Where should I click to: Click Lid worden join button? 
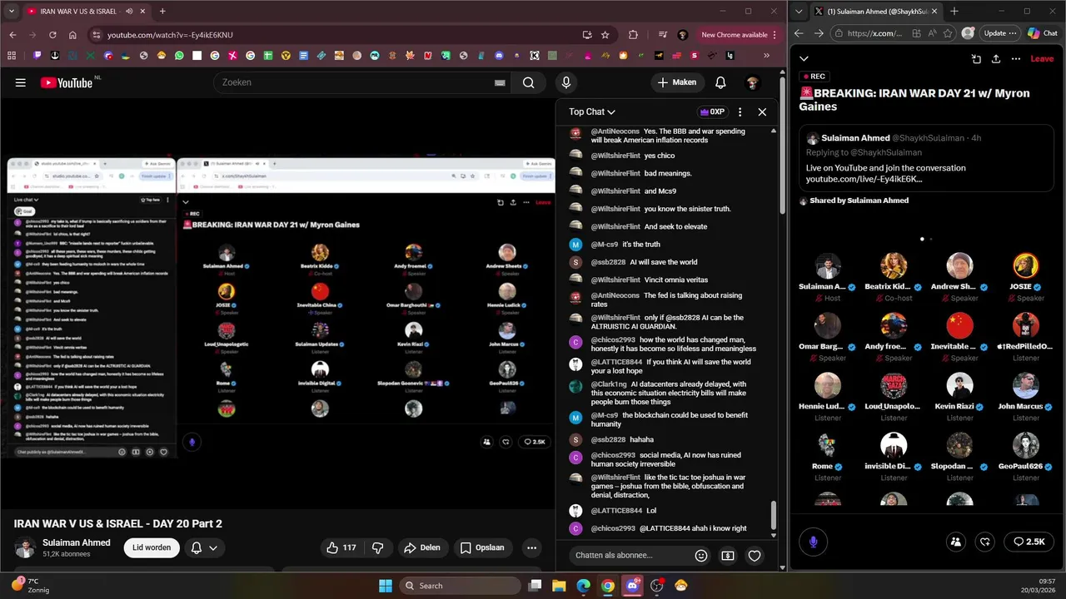[152, 547]
